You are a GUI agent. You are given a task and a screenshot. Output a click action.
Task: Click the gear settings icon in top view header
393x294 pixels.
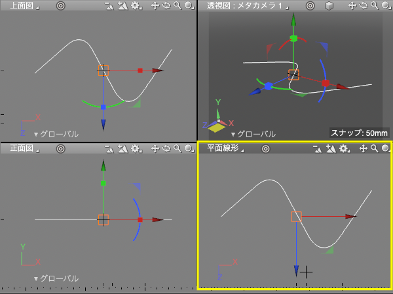click(x=136, y=5)
